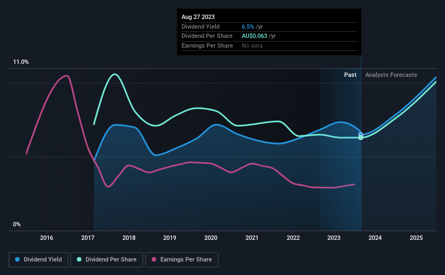445x275 pixels.
Task: Click the teal data point marker at Aug 2023
Action: click(x=360, y=138)
